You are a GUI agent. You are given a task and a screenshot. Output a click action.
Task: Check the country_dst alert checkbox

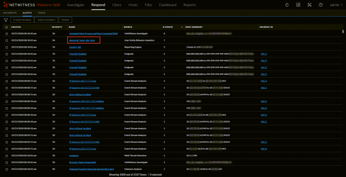coord(6,47)
